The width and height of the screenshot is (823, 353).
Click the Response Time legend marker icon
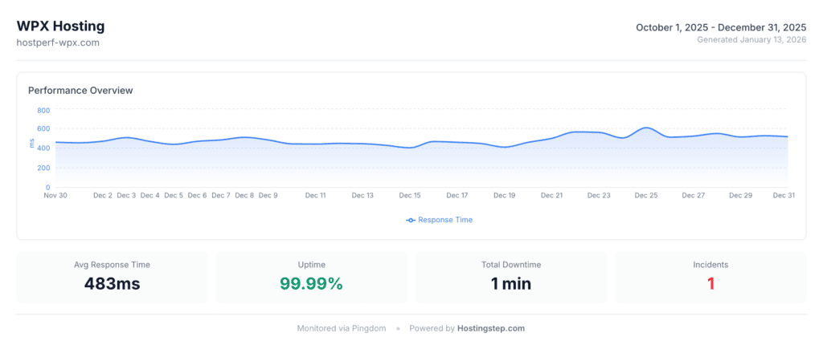coord(411,220)
